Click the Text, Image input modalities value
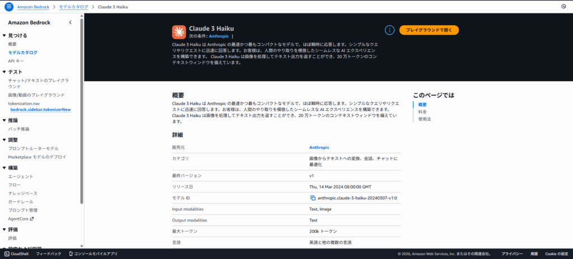Viewport: 573px width, 259px height. (321, 209)
